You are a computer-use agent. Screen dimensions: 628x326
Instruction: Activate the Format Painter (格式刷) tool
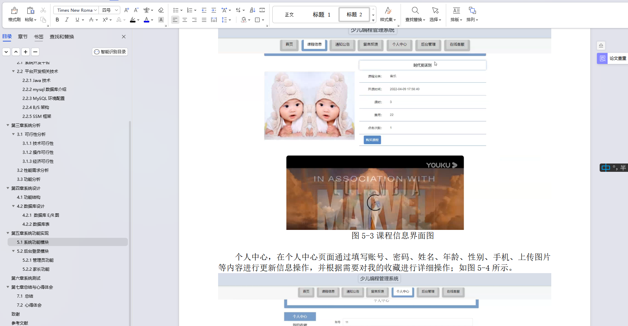(x=14, y=15)
